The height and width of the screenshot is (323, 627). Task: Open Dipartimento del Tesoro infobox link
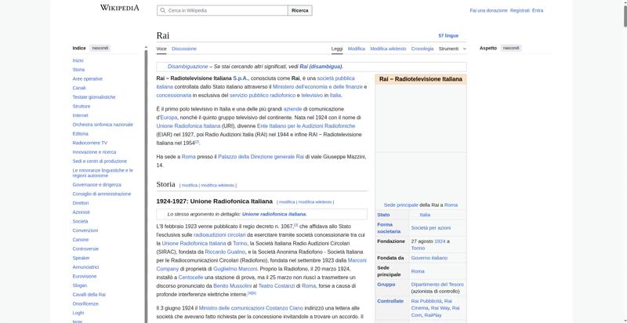point(437,285)
